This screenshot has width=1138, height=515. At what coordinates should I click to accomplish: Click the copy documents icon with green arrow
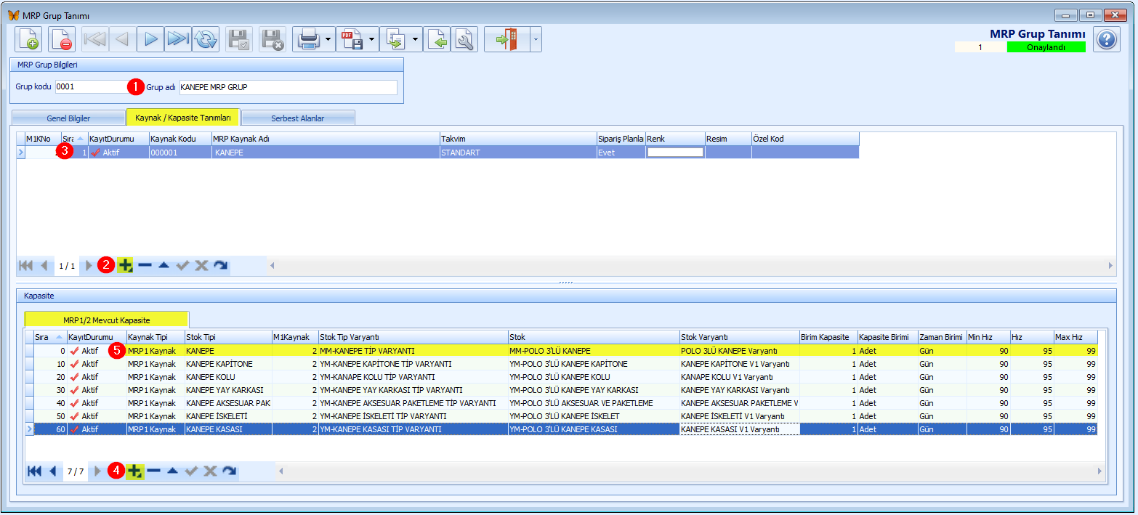[395, 39]
